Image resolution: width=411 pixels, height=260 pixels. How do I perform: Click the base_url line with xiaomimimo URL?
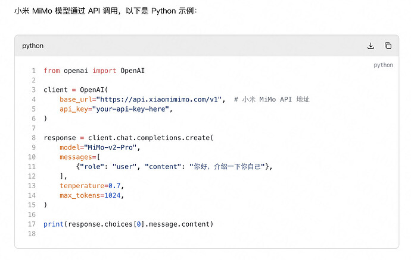[142, 100]
